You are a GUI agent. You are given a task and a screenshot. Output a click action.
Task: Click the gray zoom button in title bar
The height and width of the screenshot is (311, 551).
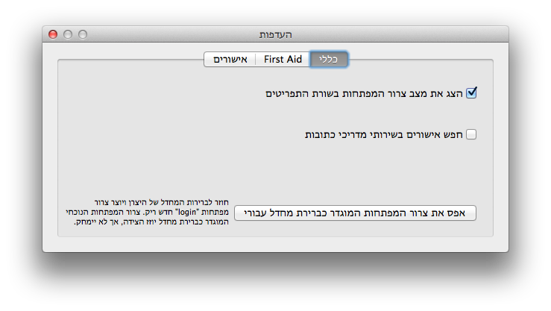(x=83, y=34)
